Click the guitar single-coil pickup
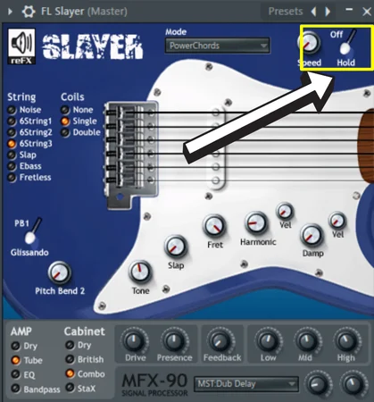The height and width of the screenshot is (402, 374). 216,147
